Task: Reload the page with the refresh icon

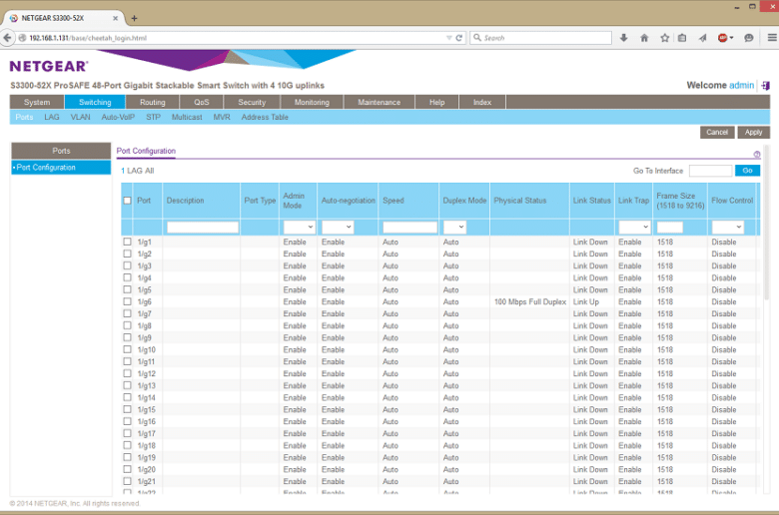Action: [459, 38]
